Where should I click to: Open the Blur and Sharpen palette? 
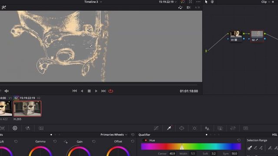click(x=207, y=128)
